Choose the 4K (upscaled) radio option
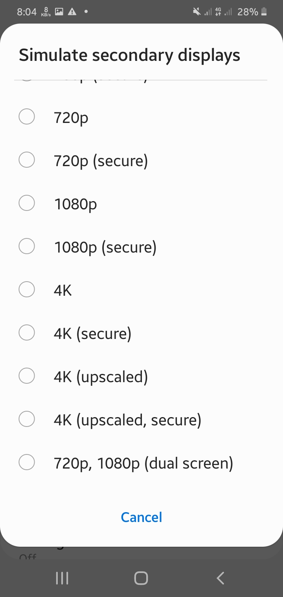 coord(27,376)
